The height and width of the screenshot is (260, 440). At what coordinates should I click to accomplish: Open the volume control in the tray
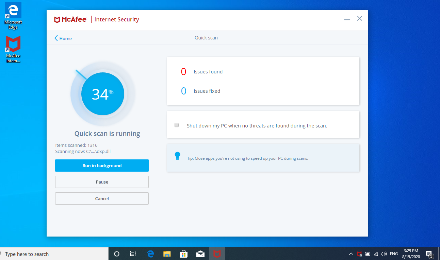pos(384,254)
